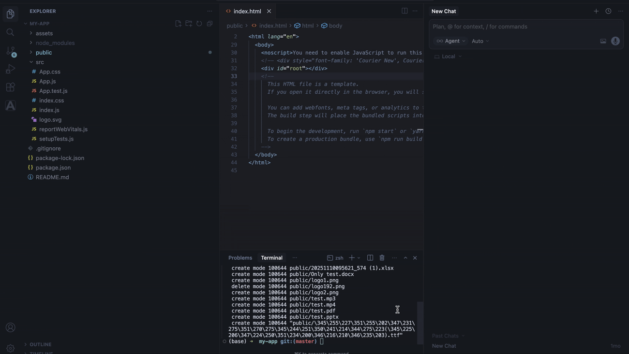Open README.md file
The image size is (629, 354).
tap(52, 177)
